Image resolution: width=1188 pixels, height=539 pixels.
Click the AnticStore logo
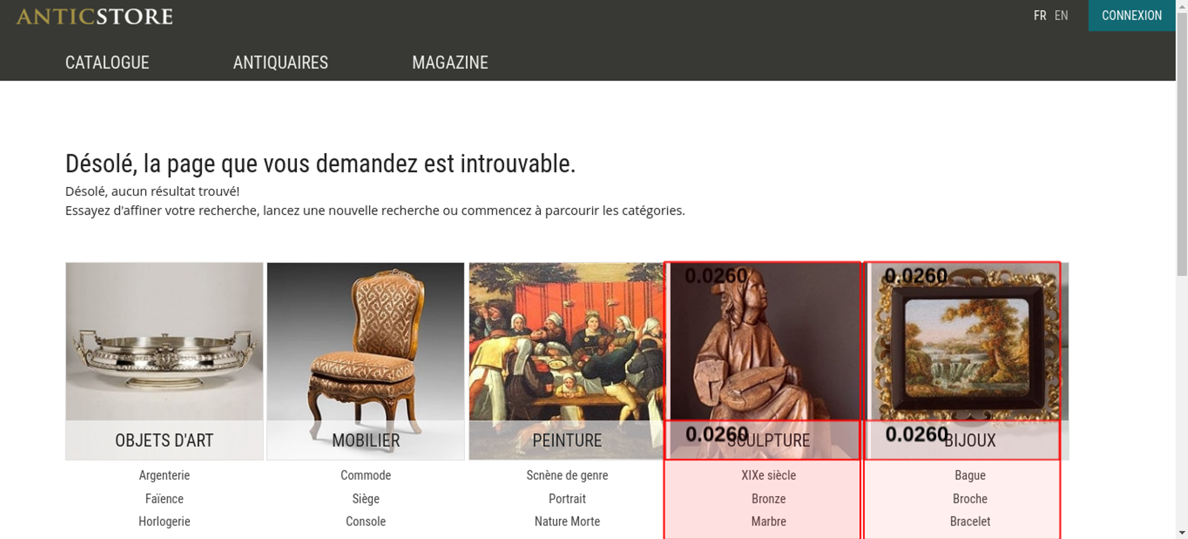pos(94,17)
